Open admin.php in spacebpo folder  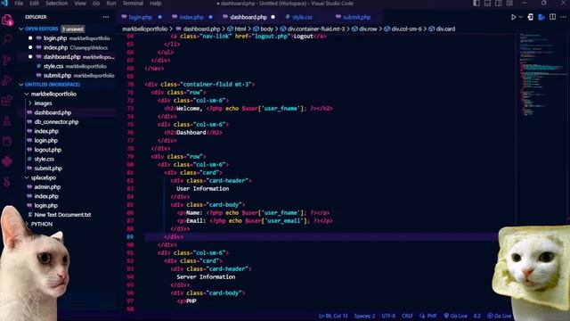point(47,187)
